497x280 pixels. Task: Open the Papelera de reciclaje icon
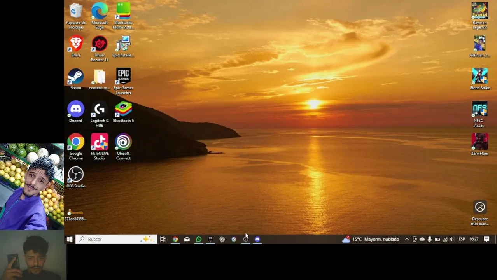(x=76, y=16)
